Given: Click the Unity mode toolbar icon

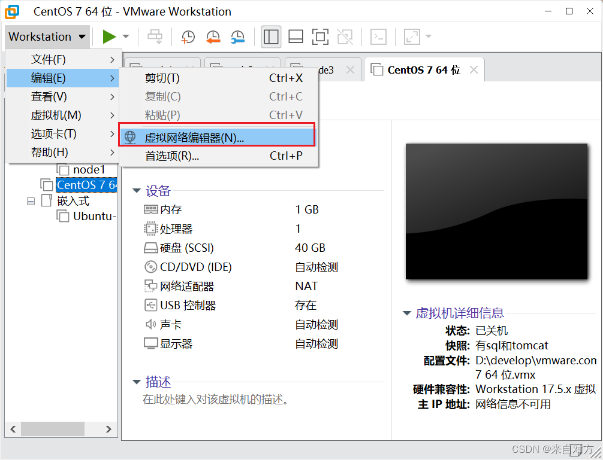Looking at the screenshot, I should pos(345,37).
